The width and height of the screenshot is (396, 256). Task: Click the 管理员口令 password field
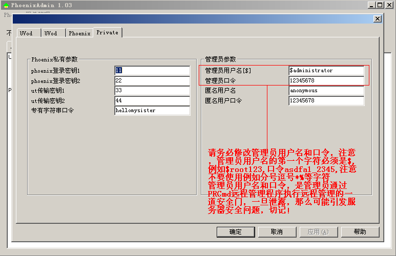pos(326,80)
